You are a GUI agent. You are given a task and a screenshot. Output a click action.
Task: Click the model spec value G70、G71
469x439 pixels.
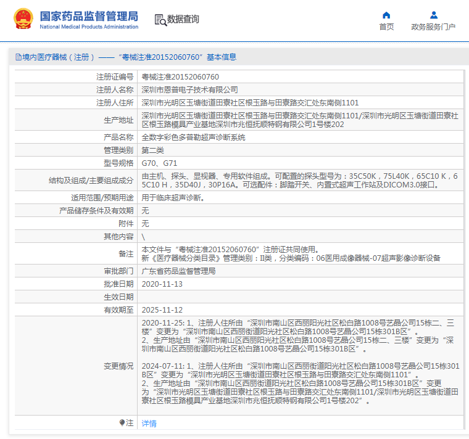[159, 163]
